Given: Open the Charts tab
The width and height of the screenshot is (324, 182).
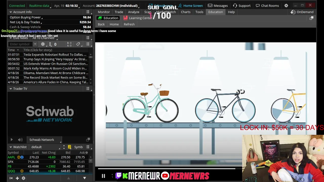Looking at the screenshot, I should click(186, 12).
